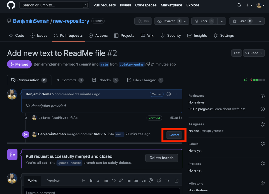Open the Milestone gear settings
Image resolution: width=269 pixels, height=194 pixels.
[x=263, y=183]
